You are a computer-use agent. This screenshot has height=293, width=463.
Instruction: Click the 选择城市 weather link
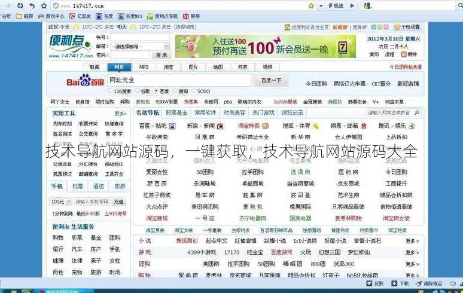click(x=185, y=27)
